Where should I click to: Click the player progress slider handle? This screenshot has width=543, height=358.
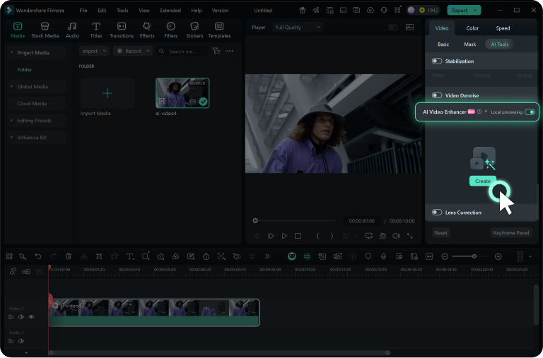pyautogui.click(x=255, y=221)
